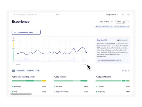The height and width of the screenshot is (107, 142).
Task: Select the All tab
Action: [13, 70]
